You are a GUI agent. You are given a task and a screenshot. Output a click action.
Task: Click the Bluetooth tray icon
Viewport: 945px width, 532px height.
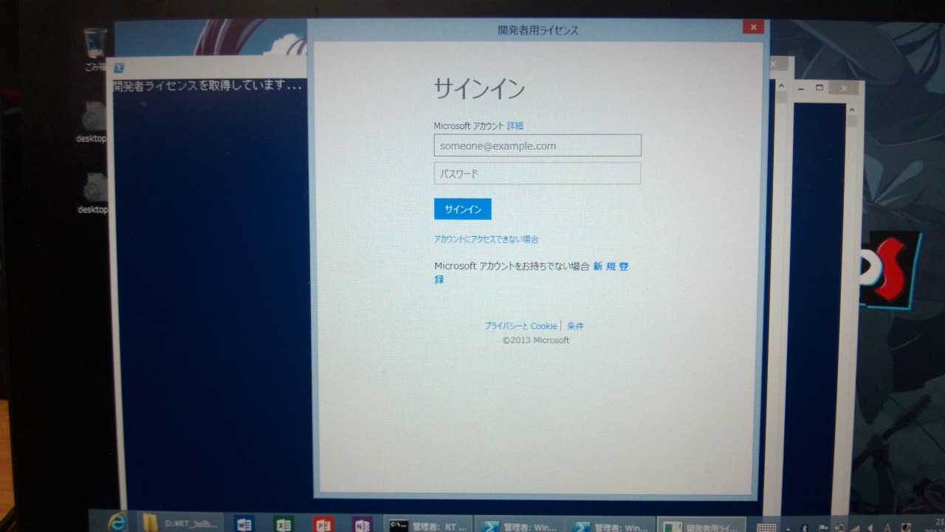click(804, 528)
